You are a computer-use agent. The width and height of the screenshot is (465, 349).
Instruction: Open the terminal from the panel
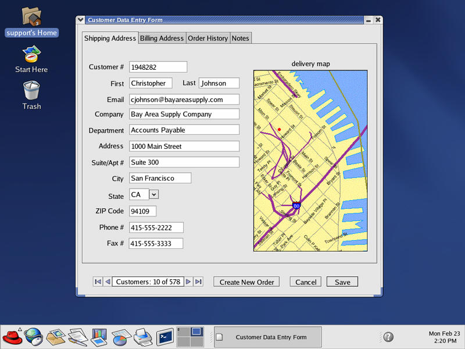165,337
